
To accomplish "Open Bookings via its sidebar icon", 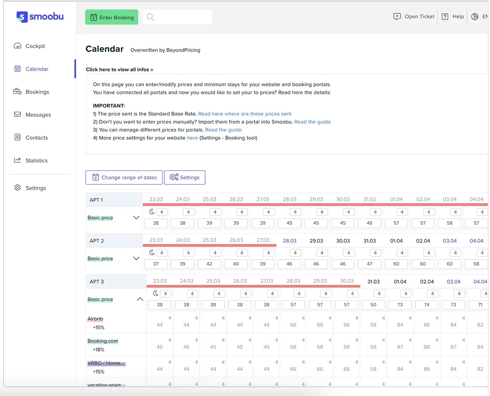I will point(17,92).
